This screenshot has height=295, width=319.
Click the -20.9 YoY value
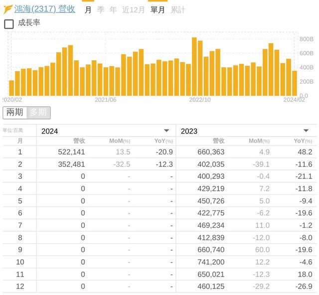click(164, 152)
